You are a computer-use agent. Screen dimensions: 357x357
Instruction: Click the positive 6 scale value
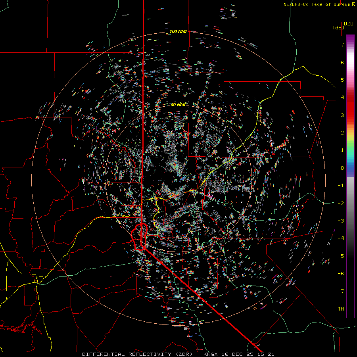(x=342, y=62)
